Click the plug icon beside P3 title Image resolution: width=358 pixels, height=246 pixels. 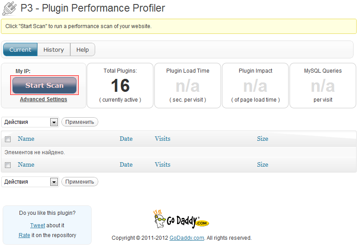point(9,8)
